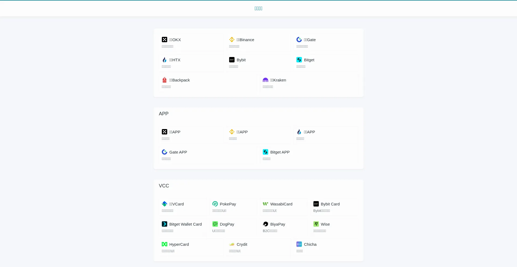
Task: Click the BiyaPay logo icon
Action: [x=265, y=224]
